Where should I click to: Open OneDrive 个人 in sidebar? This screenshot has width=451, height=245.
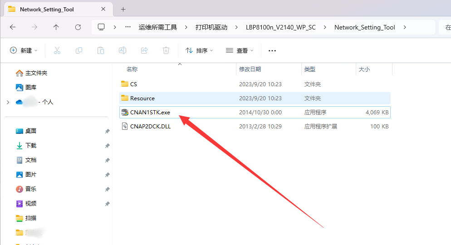(34, 102)
